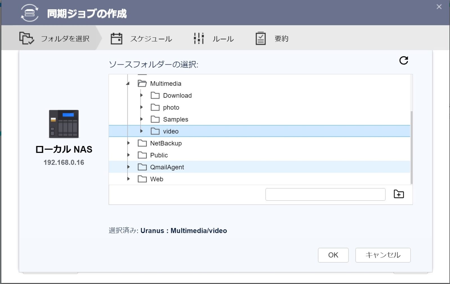This screenshot has height=284, width=450.
Task: Click the rules sliders icon
Action: 199,39
